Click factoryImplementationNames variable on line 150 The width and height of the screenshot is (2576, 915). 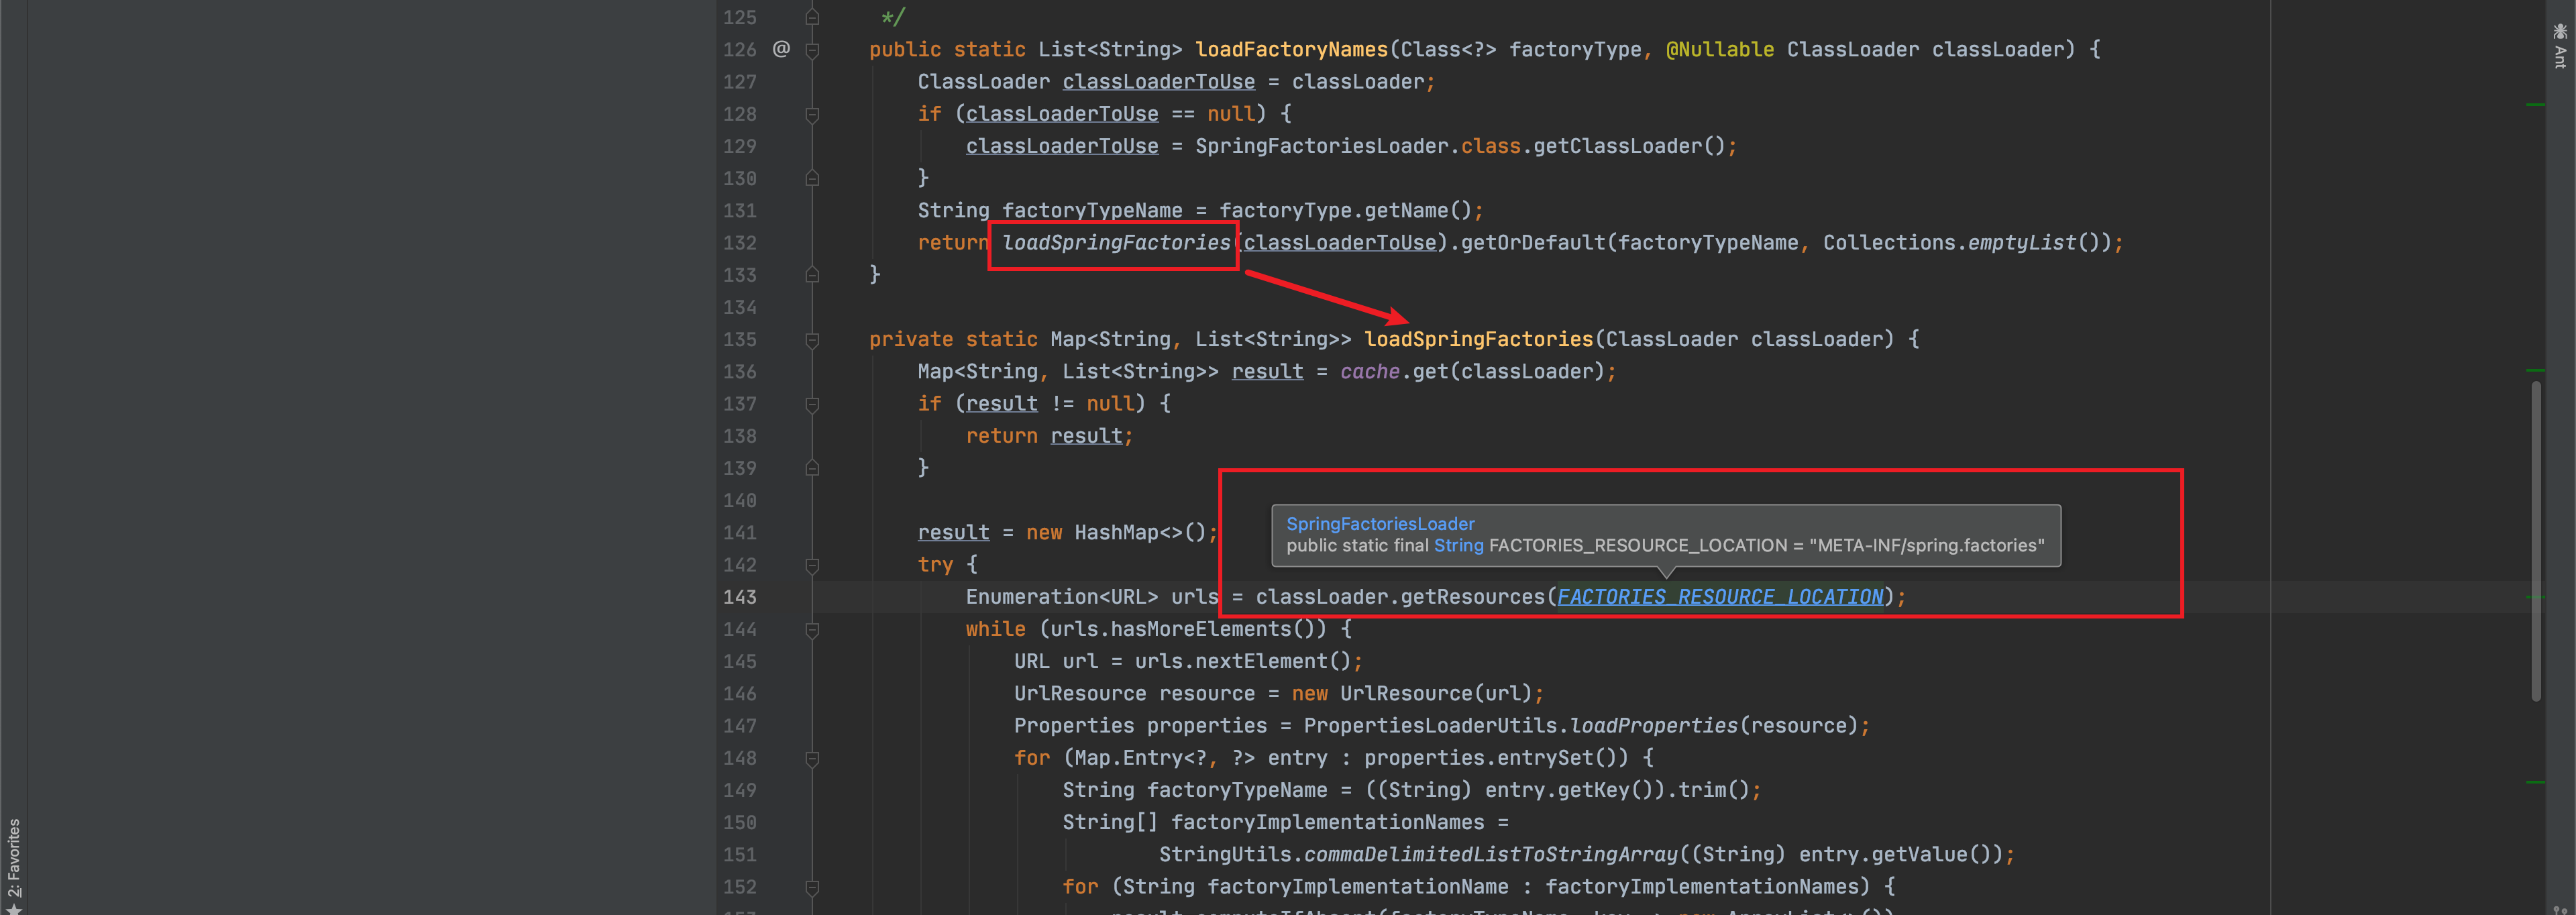1327,822
